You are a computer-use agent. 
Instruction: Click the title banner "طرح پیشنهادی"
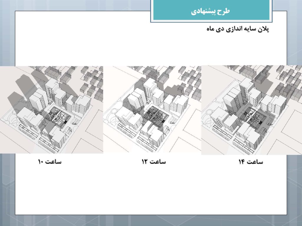click(x=210, y=11)
